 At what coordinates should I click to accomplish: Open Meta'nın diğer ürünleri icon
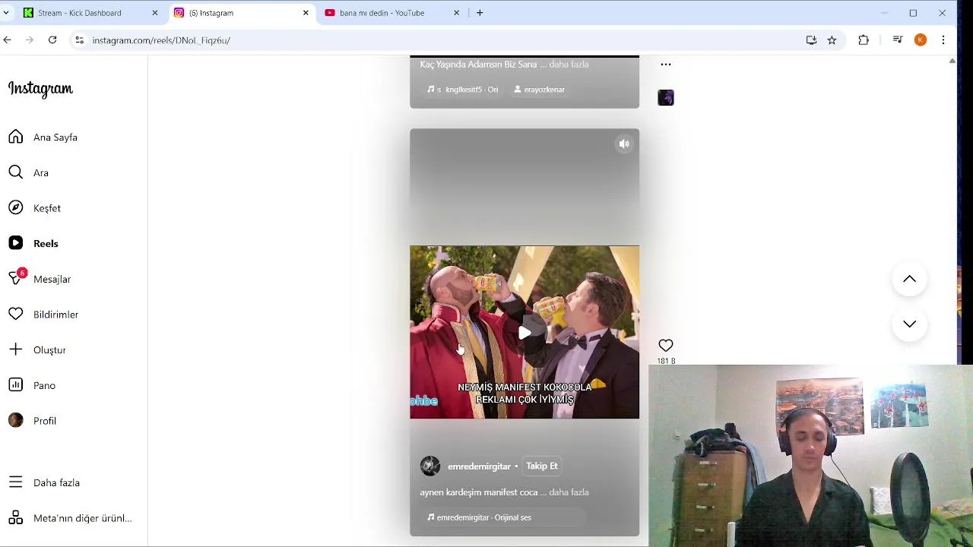coord(16,518)
